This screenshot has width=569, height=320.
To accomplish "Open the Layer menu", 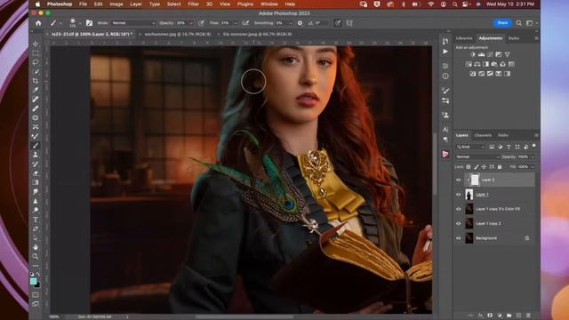I will pyautogui.click(x=136, y=4).
